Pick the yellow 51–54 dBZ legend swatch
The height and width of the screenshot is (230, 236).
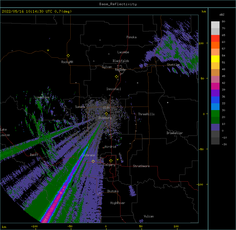215,59
